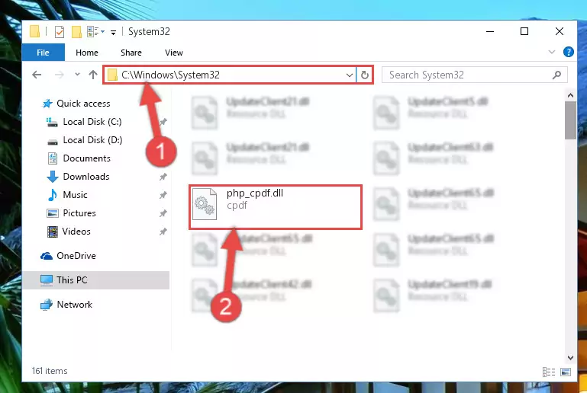Open Customize Quick Access Toolbar dropdown

pos(113,33)
